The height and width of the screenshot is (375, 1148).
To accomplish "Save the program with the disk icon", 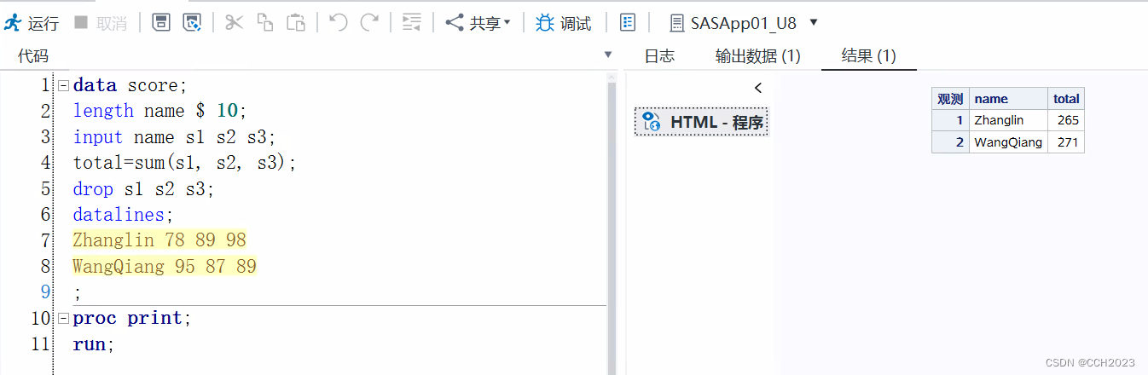I will tap(161, 22).
